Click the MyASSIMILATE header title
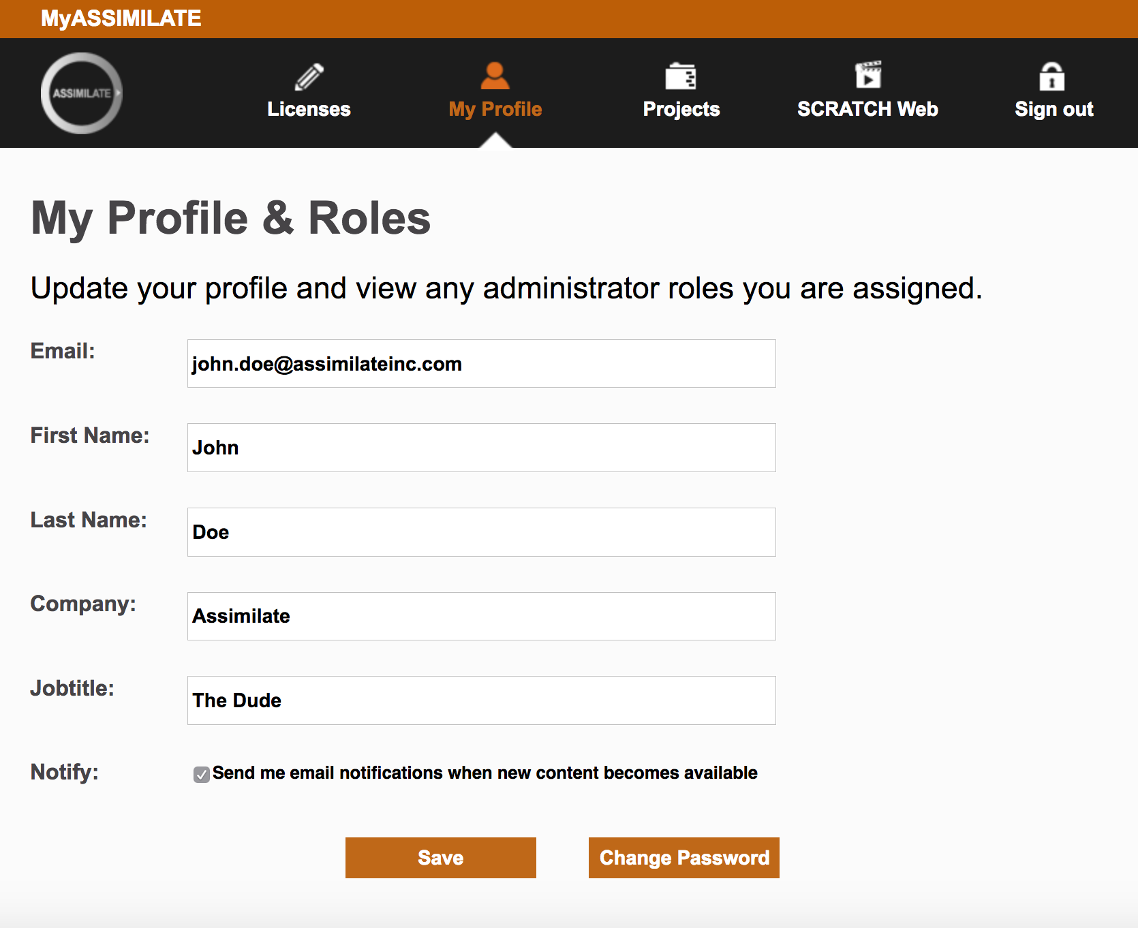 click(121, 18)
